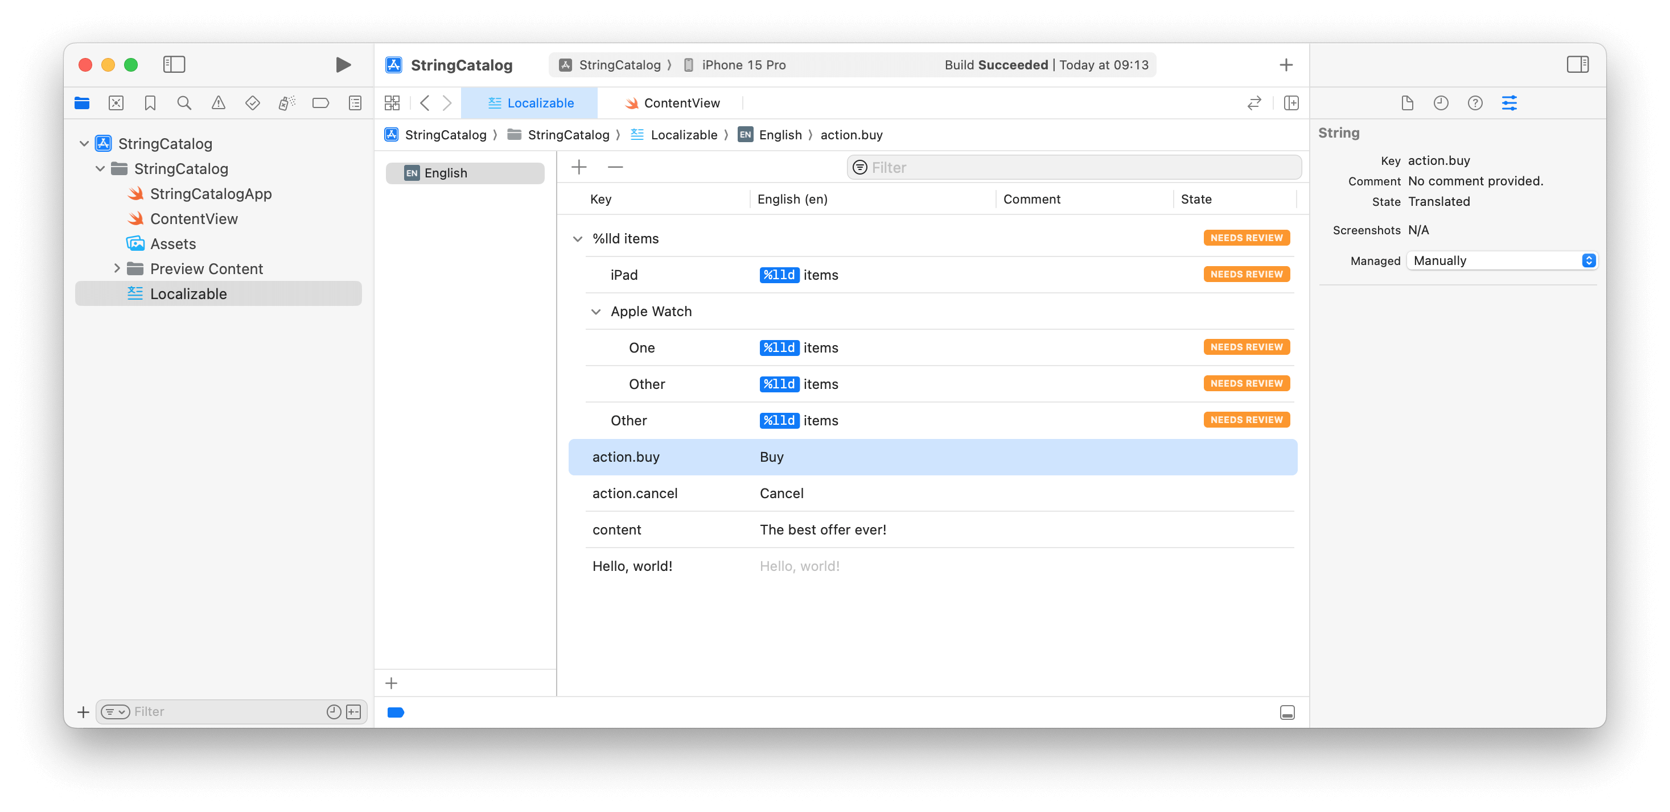This screenshot has width=1670, height=812.
Task: Open the Debug navigator
Action: [286, 103]
